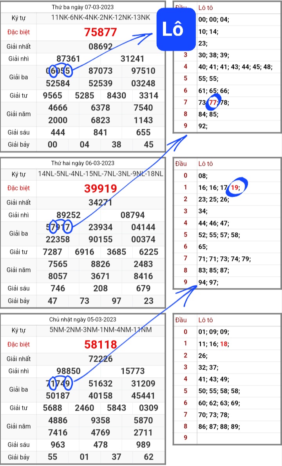Select fourth prize number 0309
Image resolution: width=282 pixels, height=466 pixels.
point(149,408)
